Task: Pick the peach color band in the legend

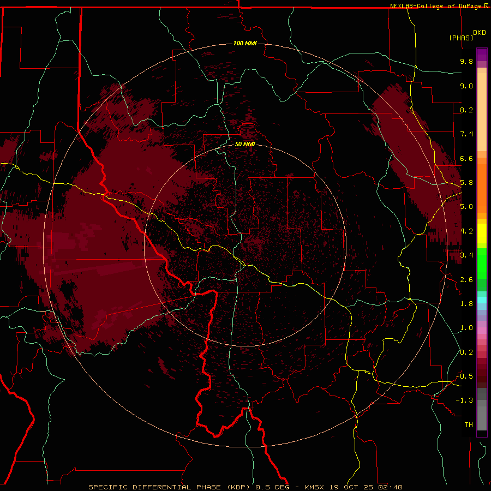Action: click(482, 112)
